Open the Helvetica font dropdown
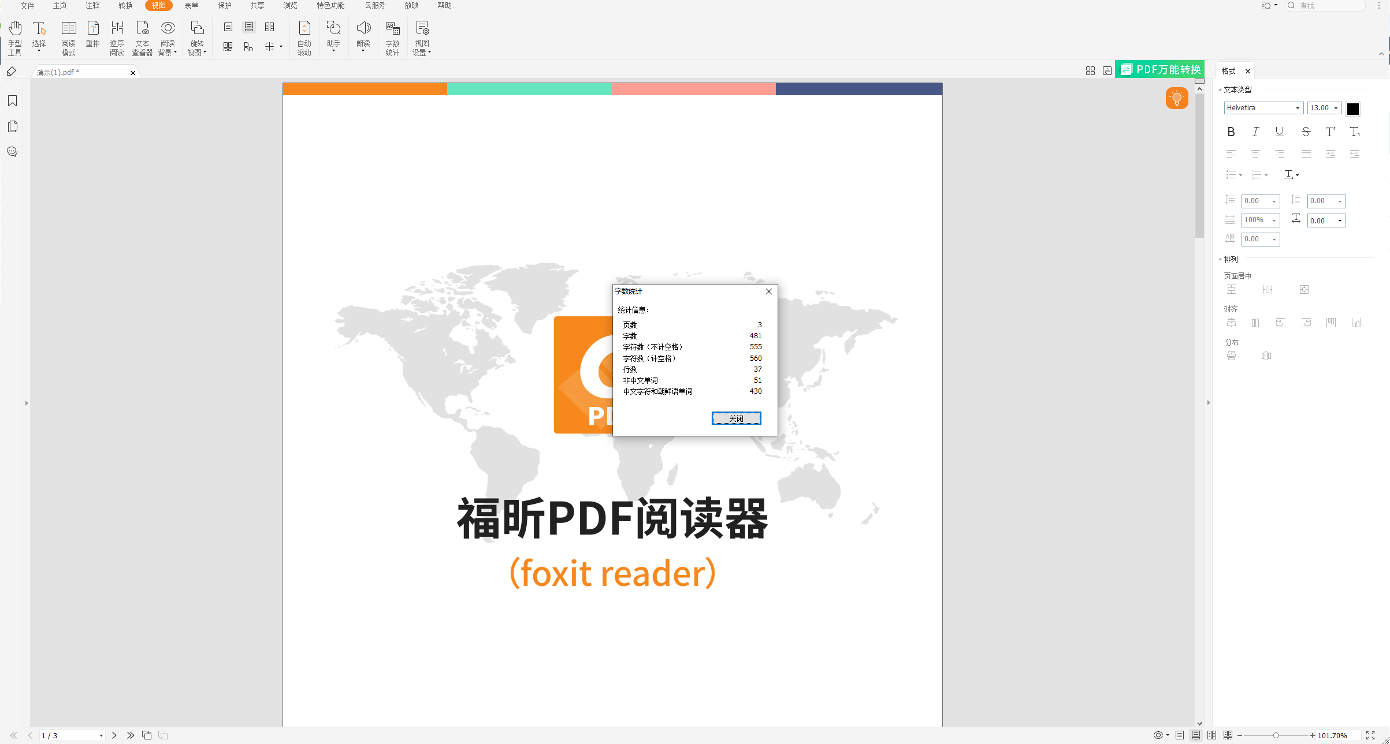This screenshot has height=744, width=1390. [1298, 108]
